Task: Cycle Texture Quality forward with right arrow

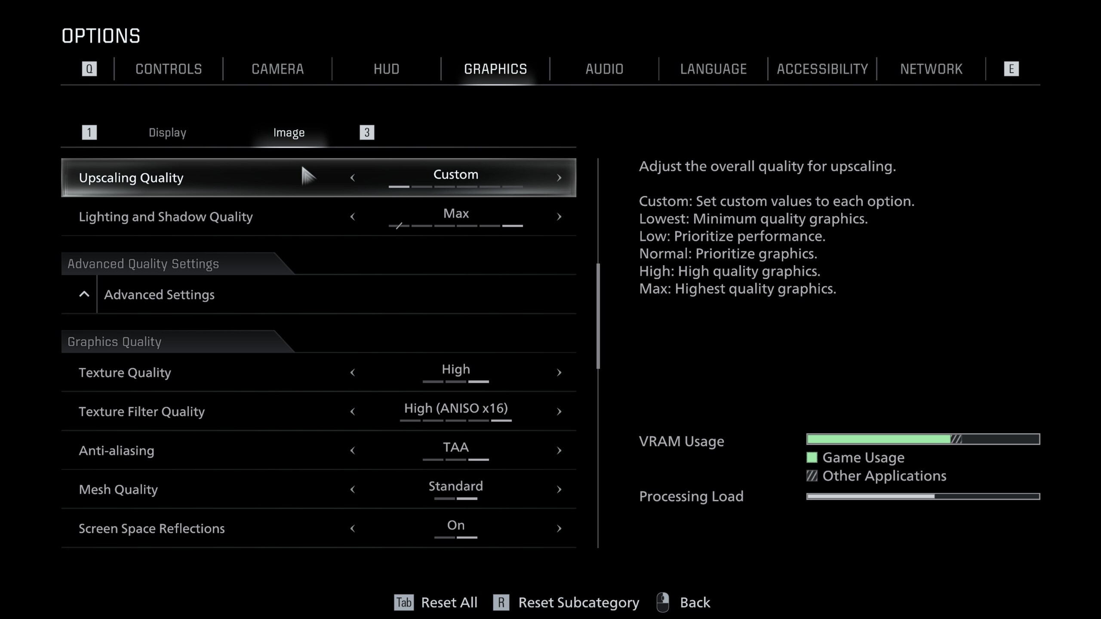Action: (559, 372)
